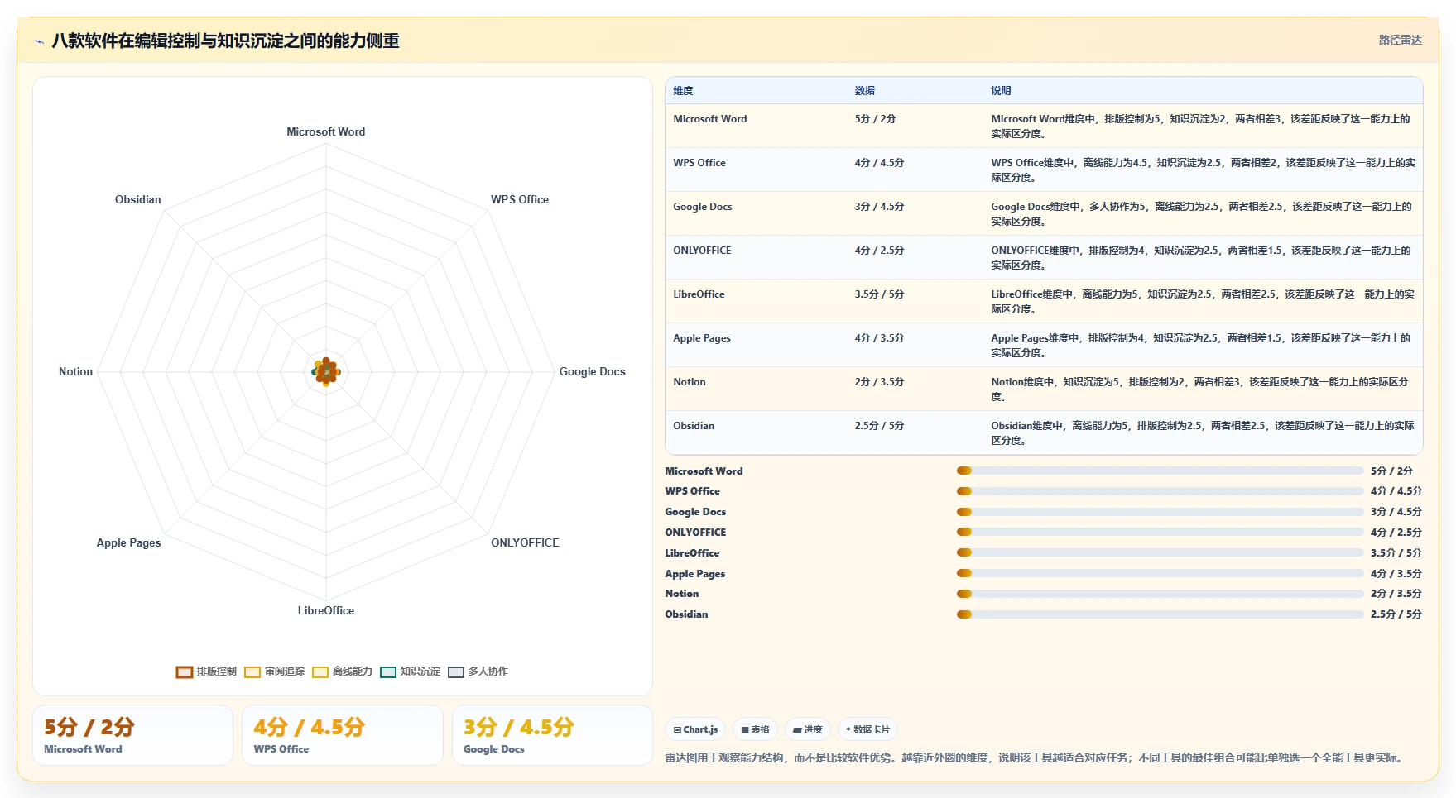Click the 数据卡片 chip
Viewport: 1456px width, 798px height.
867,729
